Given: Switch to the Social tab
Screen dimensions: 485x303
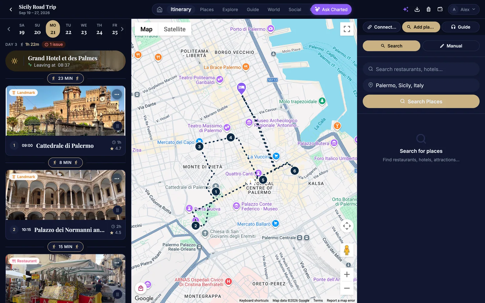Looking at the screenshot, I should pos(295,10).
